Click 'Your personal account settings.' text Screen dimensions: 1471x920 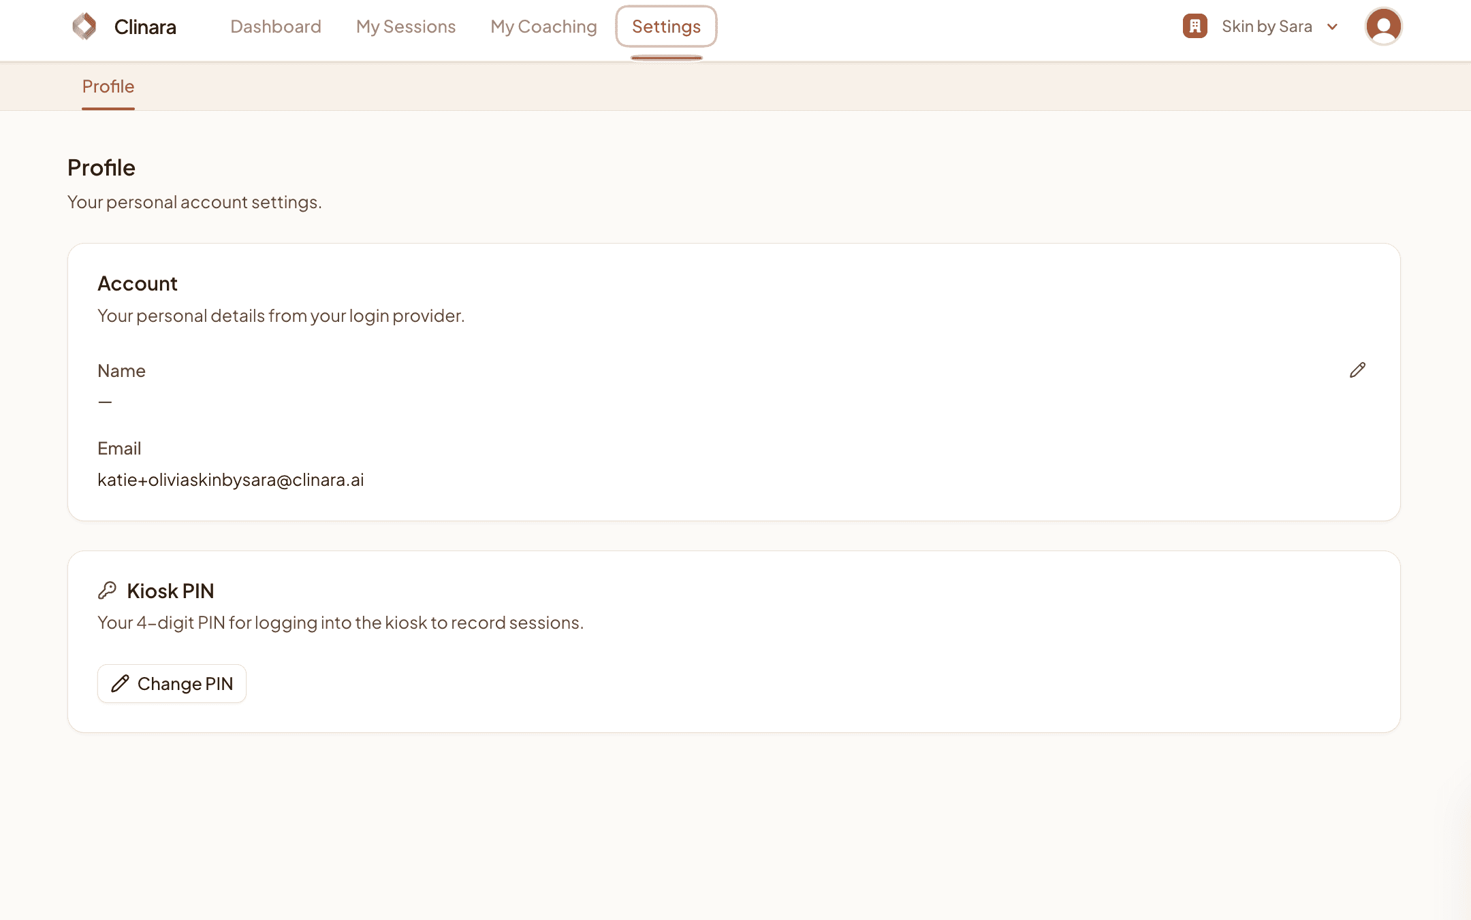[x=195, y=202]
